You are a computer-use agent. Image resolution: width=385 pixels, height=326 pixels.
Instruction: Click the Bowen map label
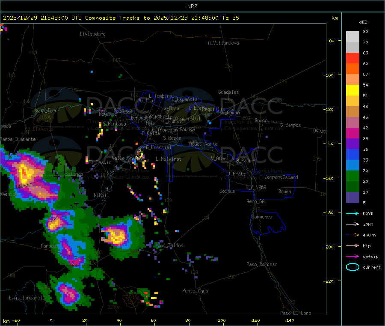[x=284, y=191]
